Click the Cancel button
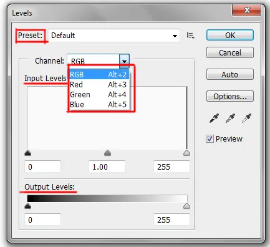The width and height of the screenshot is (270, 247). 230,52
